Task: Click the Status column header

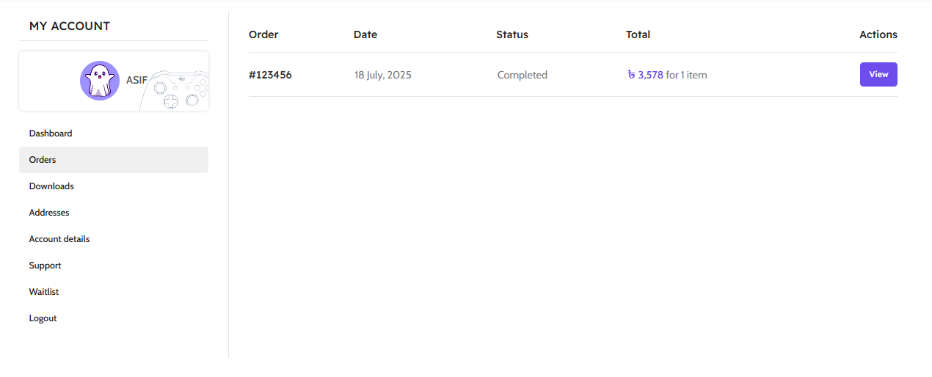Action: 512,34
